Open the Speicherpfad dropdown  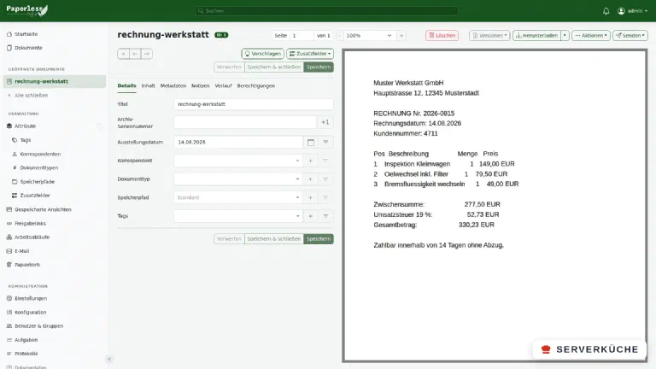(x=237, y=197)
